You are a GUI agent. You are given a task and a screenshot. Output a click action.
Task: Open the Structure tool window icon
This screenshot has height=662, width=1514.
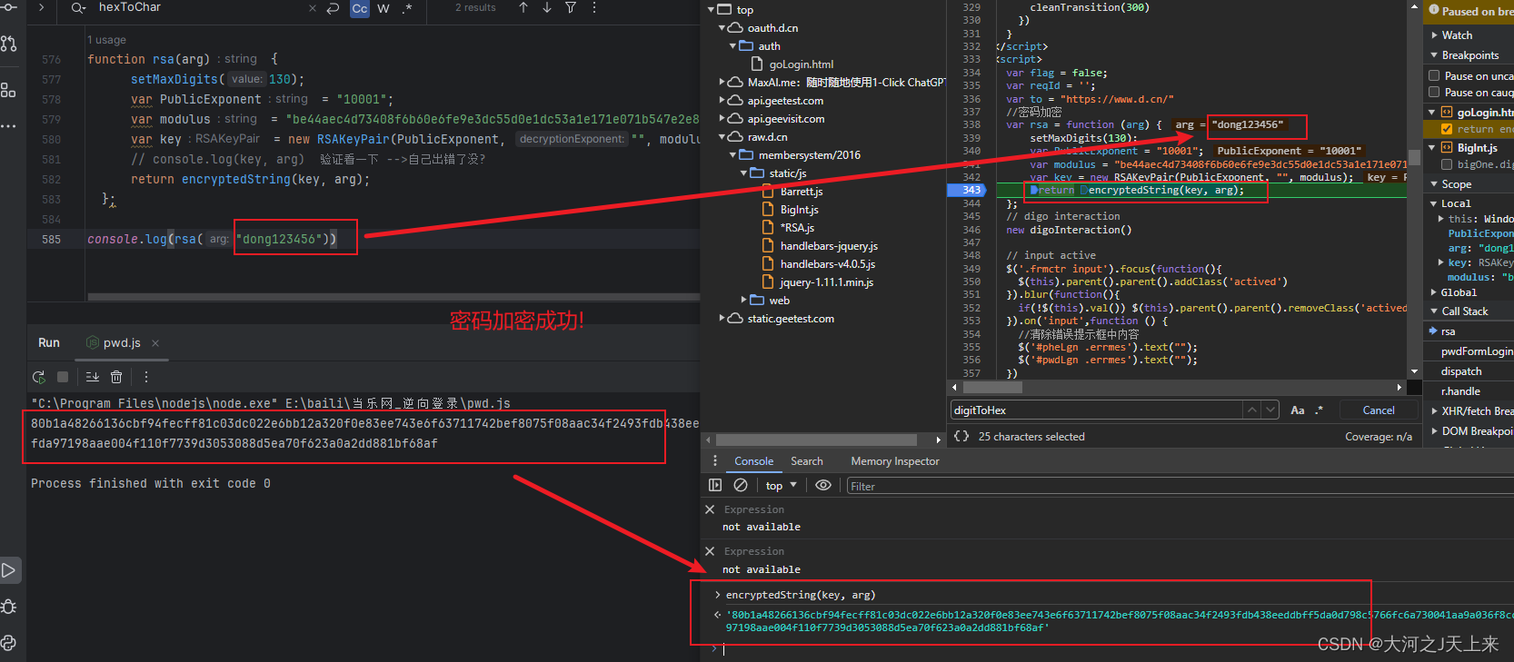pyautogui.click(x=9, y=90)
